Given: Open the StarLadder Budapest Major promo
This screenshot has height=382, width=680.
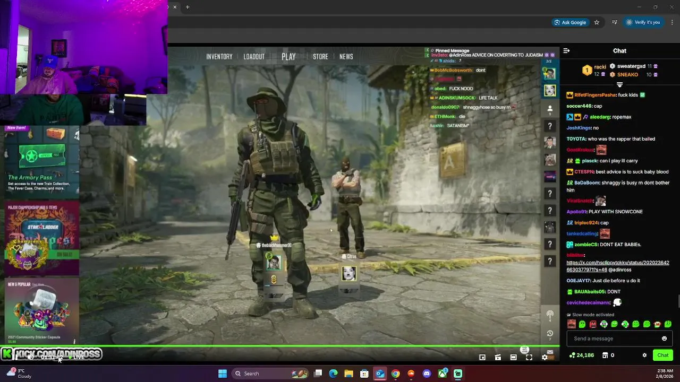Looking at the screenshot, I should click(x=42, y=238).
